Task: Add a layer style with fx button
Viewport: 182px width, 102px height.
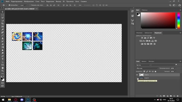Action: click(161, 96)
